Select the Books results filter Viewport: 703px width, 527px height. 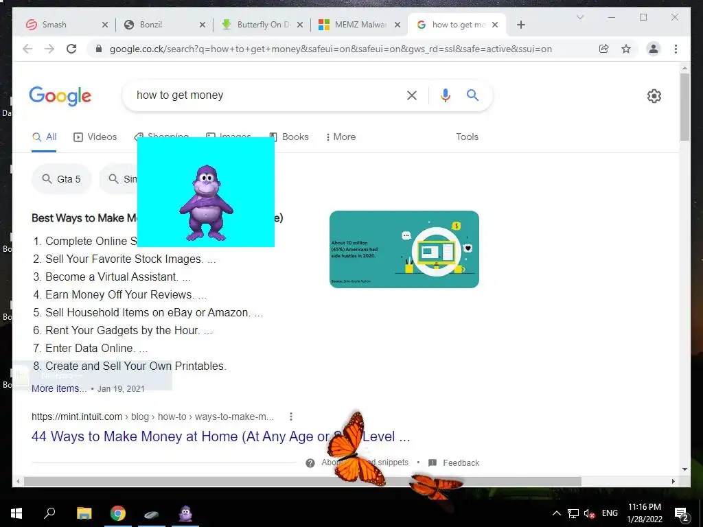click(x=289, y=137)
